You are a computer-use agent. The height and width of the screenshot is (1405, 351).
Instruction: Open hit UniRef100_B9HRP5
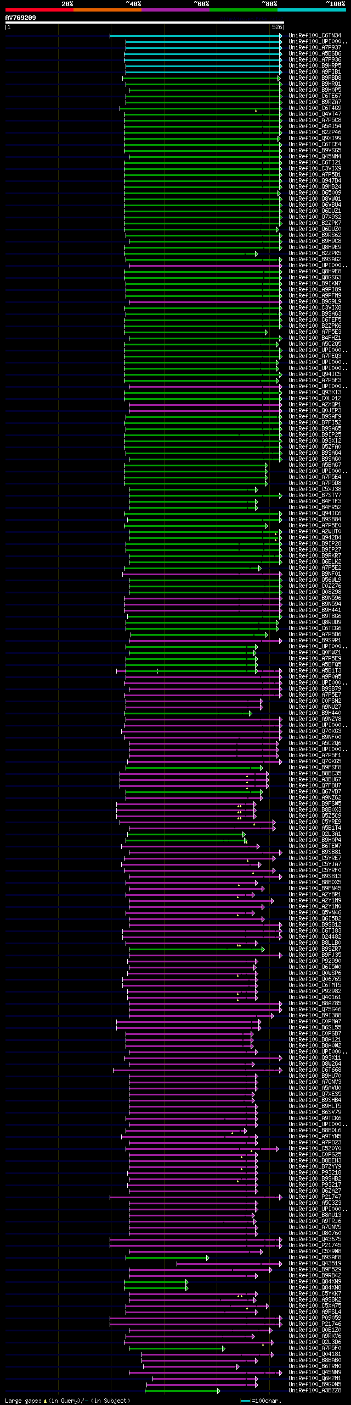[x=315, y=66]
